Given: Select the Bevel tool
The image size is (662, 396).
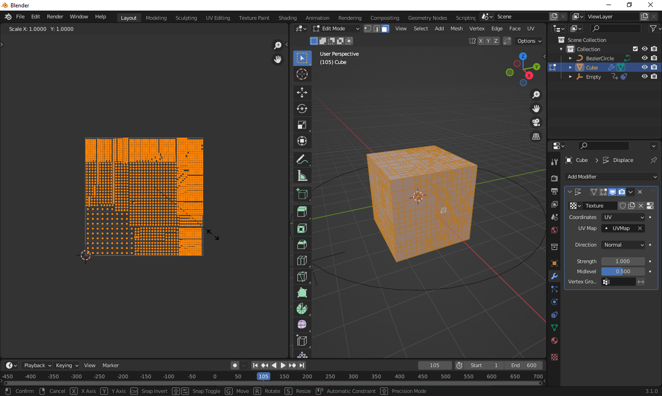Looking at the screenshot, I should pyautogui.click(x=302, y=244).
